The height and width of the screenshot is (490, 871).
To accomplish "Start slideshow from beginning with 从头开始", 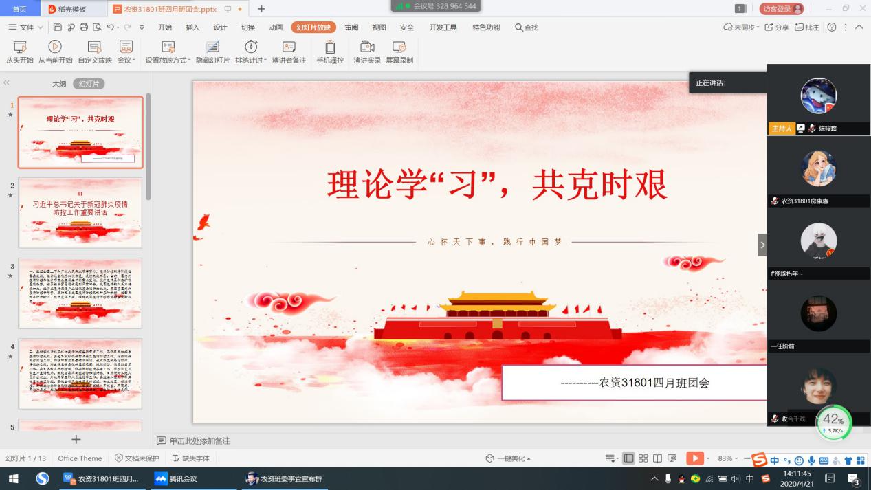I will 20,52.
